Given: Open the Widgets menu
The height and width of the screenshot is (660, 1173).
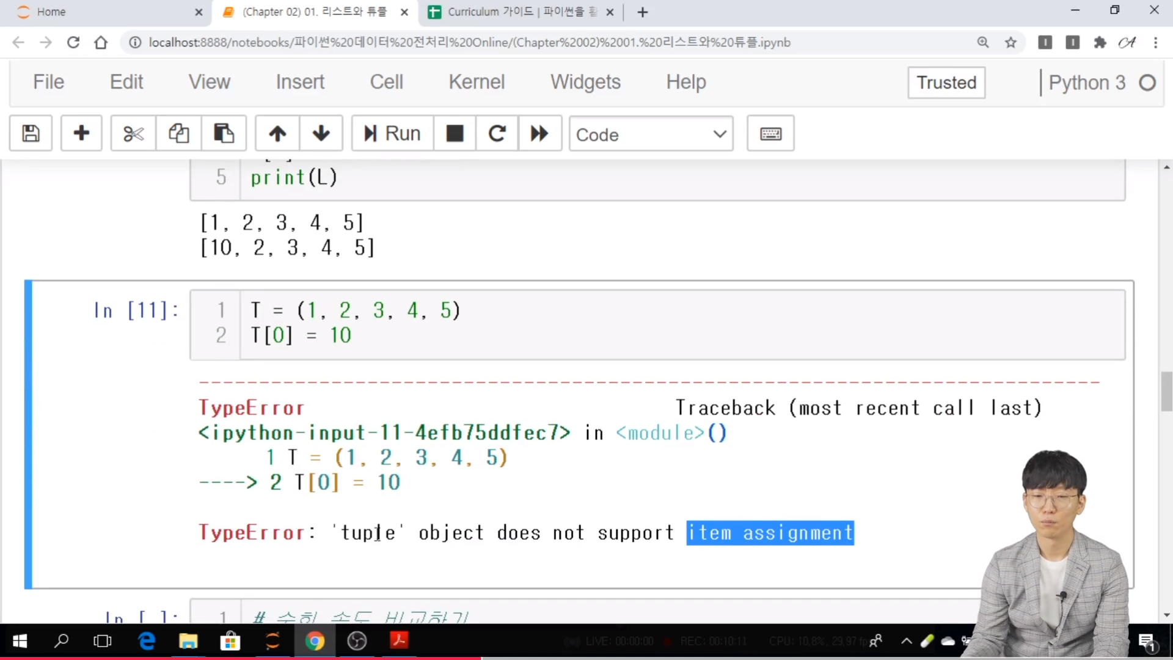Looking at the screenshot, I should pyautogui.click(x=585, y=82).
